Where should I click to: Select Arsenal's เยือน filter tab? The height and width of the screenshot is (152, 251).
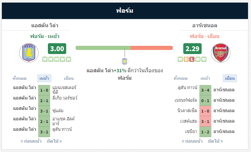(x=230, y=78)
